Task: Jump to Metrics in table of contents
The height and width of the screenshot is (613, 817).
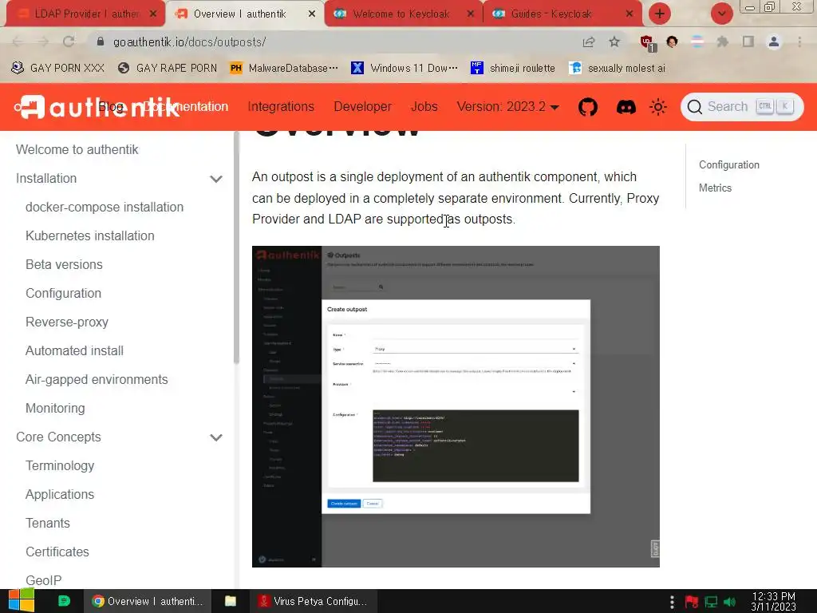Action: pos(715,188)
